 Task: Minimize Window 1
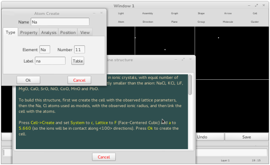249,6
